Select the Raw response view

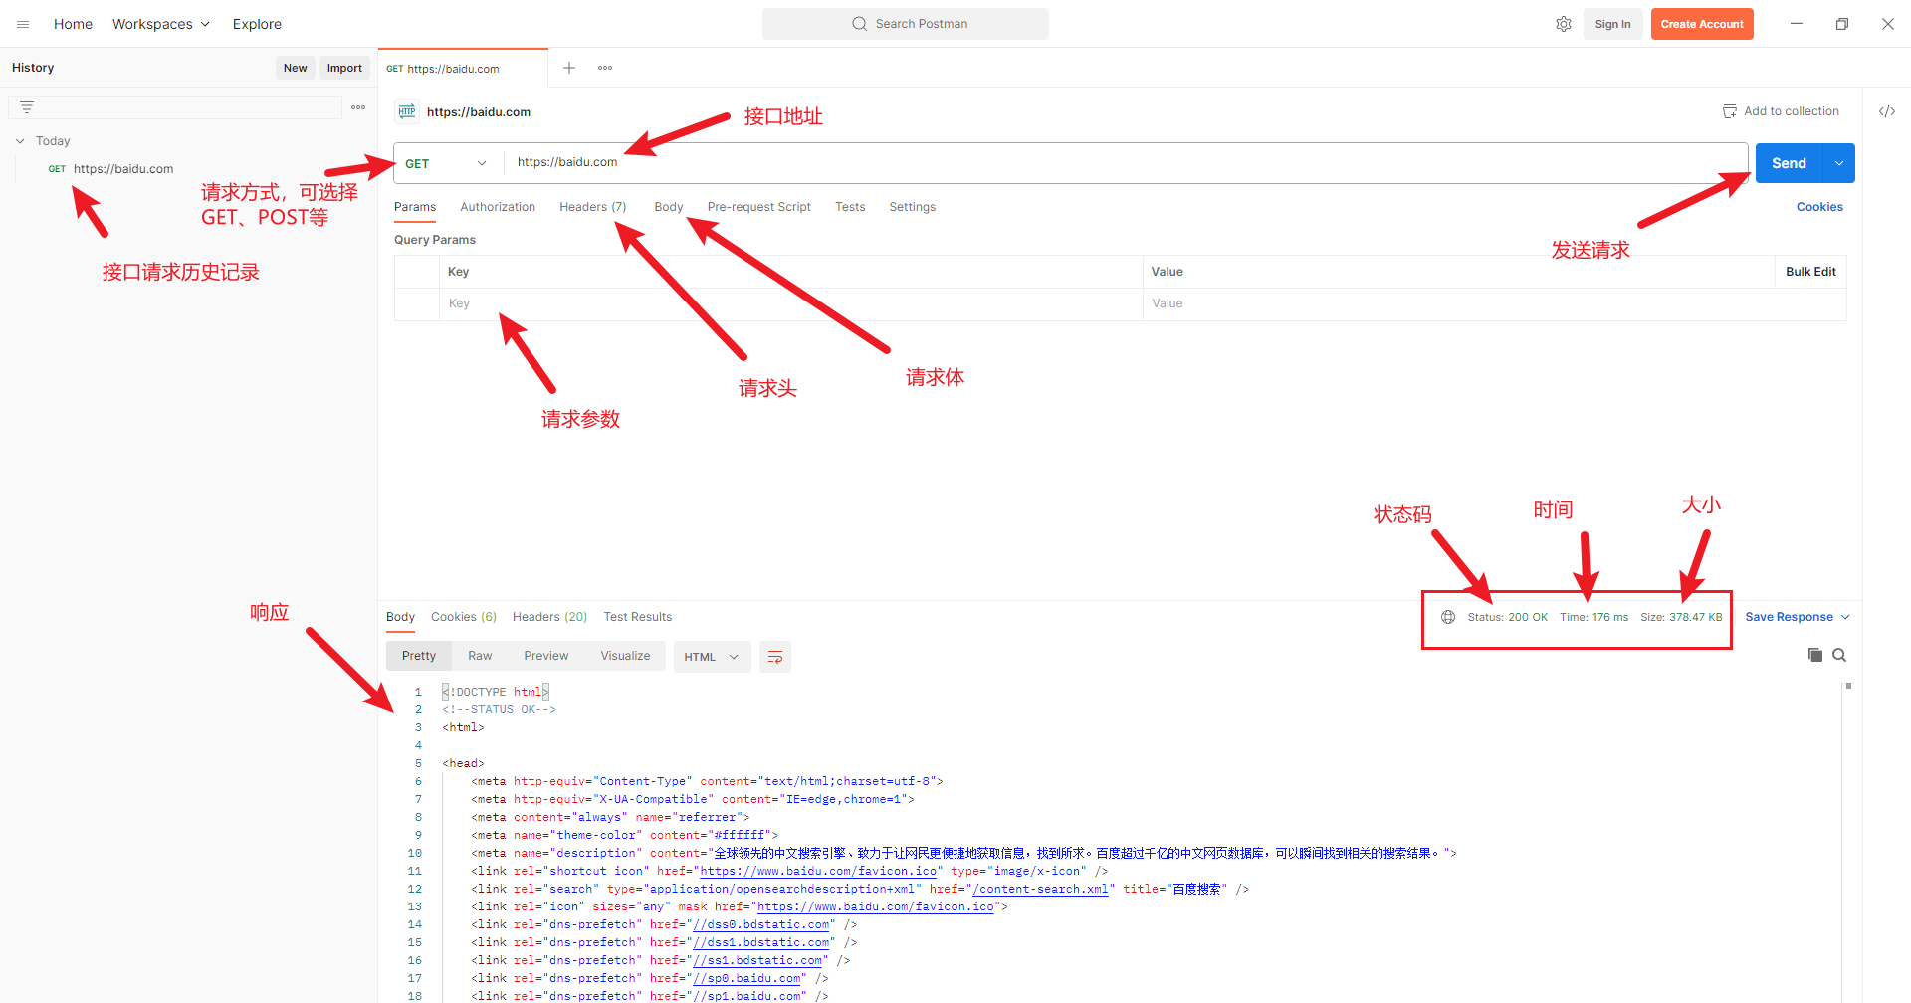[480, 656]
